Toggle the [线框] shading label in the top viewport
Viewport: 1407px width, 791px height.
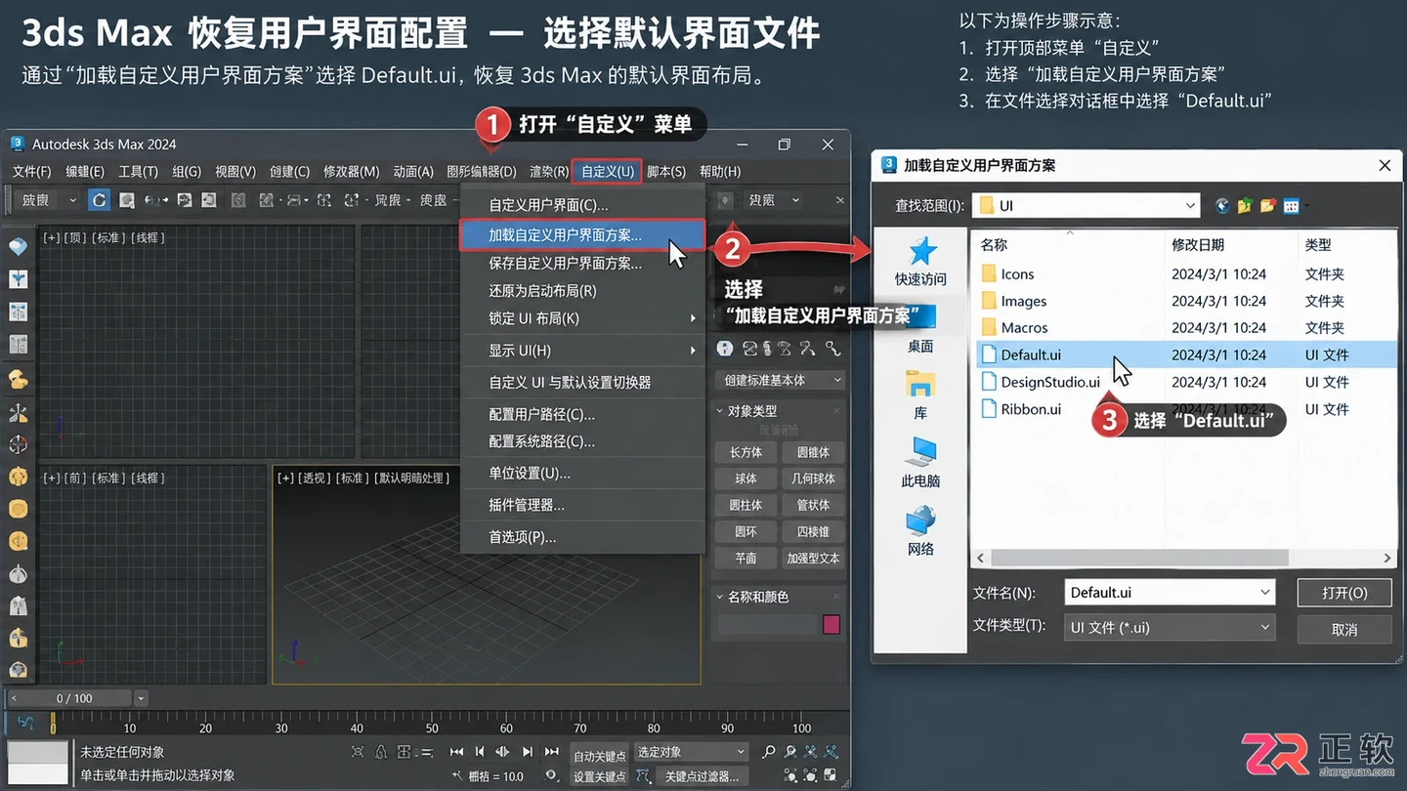click(x=148, y=237)
